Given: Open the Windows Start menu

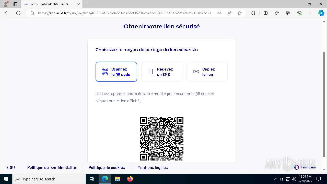Looking at the screenshot, I should pos(6,179).
